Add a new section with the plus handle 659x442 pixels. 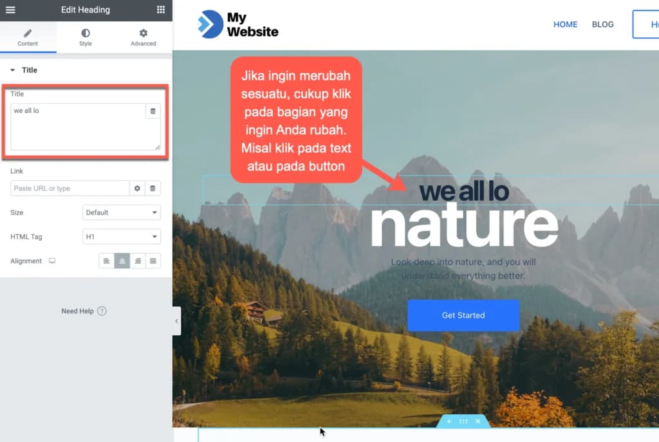[449, 421]
